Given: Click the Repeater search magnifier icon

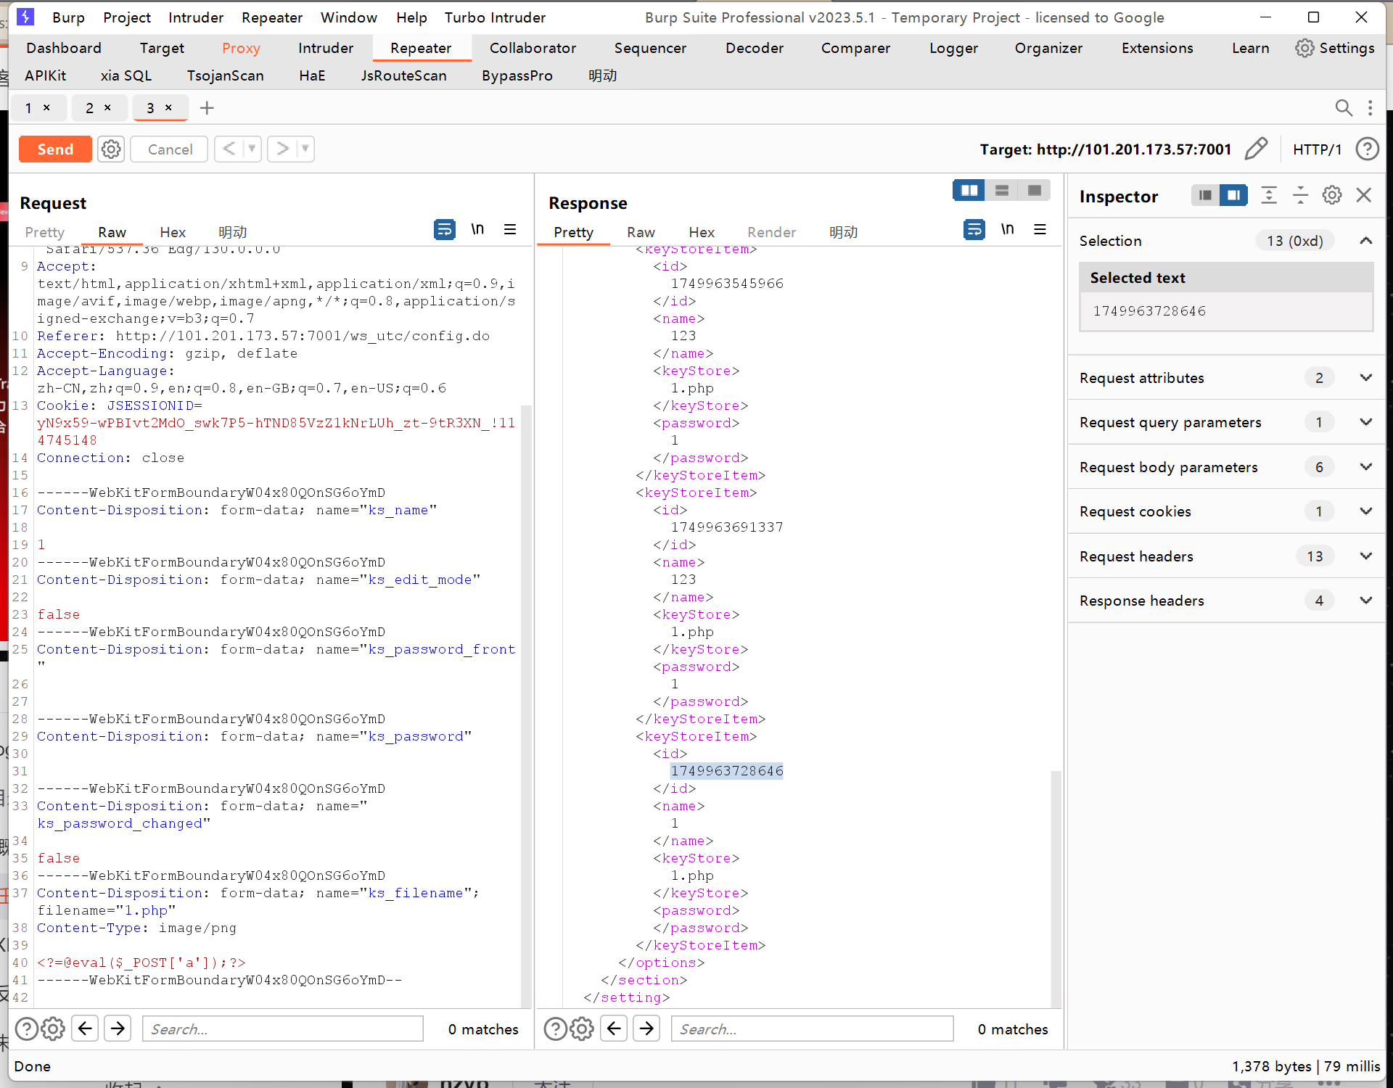Looking at the screenshot, I should point(1343,108).
